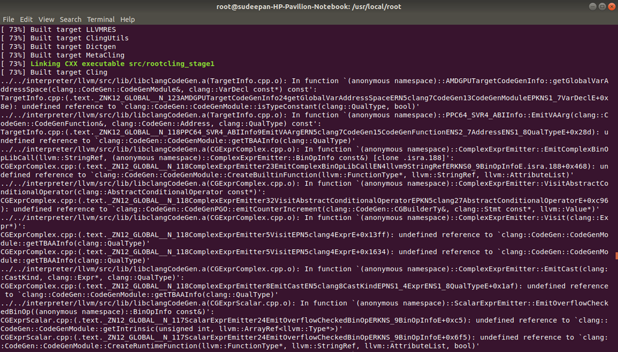Click the 'Built target MetaCling' line
This screenshot has width=618, height=352.
coord(63,55)
